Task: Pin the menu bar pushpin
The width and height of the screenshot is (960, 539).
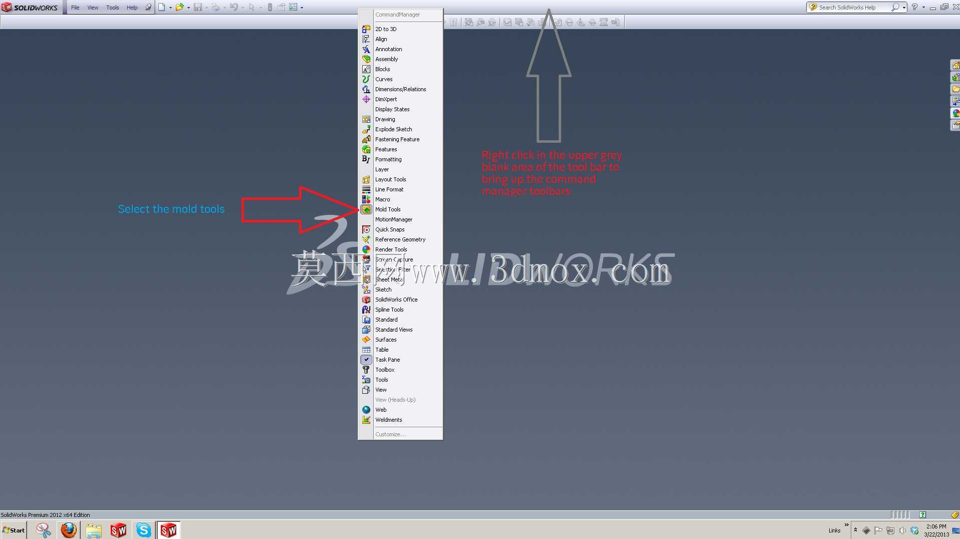Action: click(148, 8)
